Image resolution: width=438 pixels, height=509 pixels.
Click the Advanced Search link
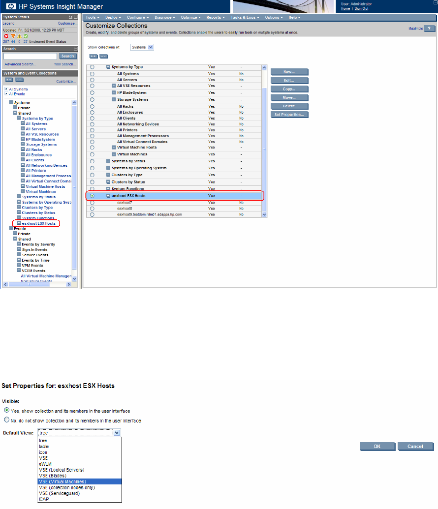(x=20, y=64)
